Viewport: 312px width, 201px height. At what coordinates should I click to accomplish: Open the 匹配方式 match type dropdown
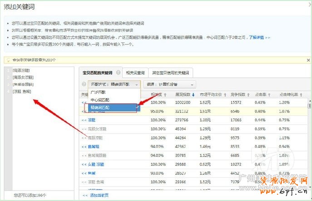pos(114,84)
